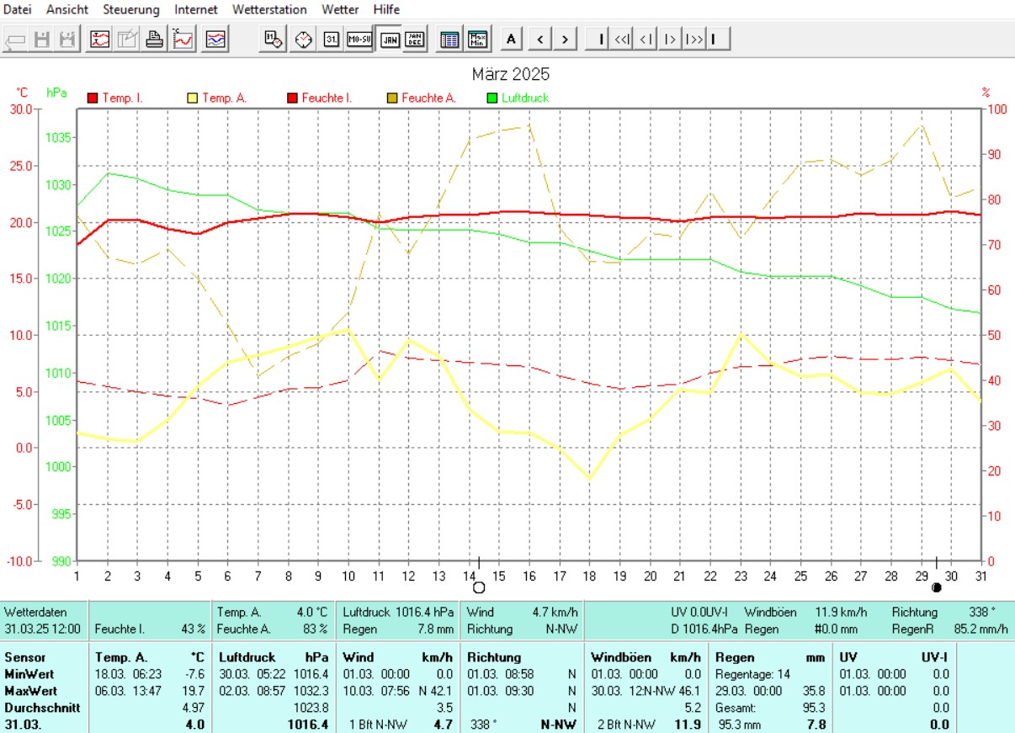This screenshot has width=1015, height=733.
Task: Expand the Ansicht menu
Action: pos(66,9)
